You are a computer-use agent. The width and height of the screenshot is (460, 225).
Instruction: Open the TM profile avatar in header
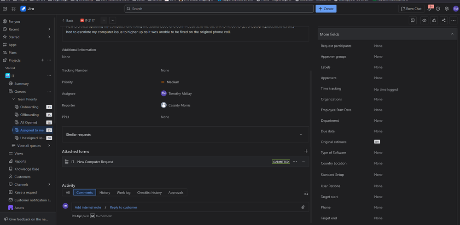click(455, 9)
